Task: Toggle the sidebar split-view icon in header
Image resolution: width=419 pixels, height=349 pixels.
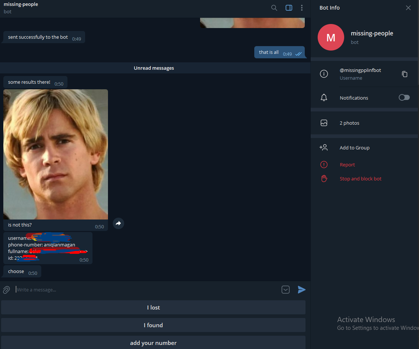Action: click(289, 7)
